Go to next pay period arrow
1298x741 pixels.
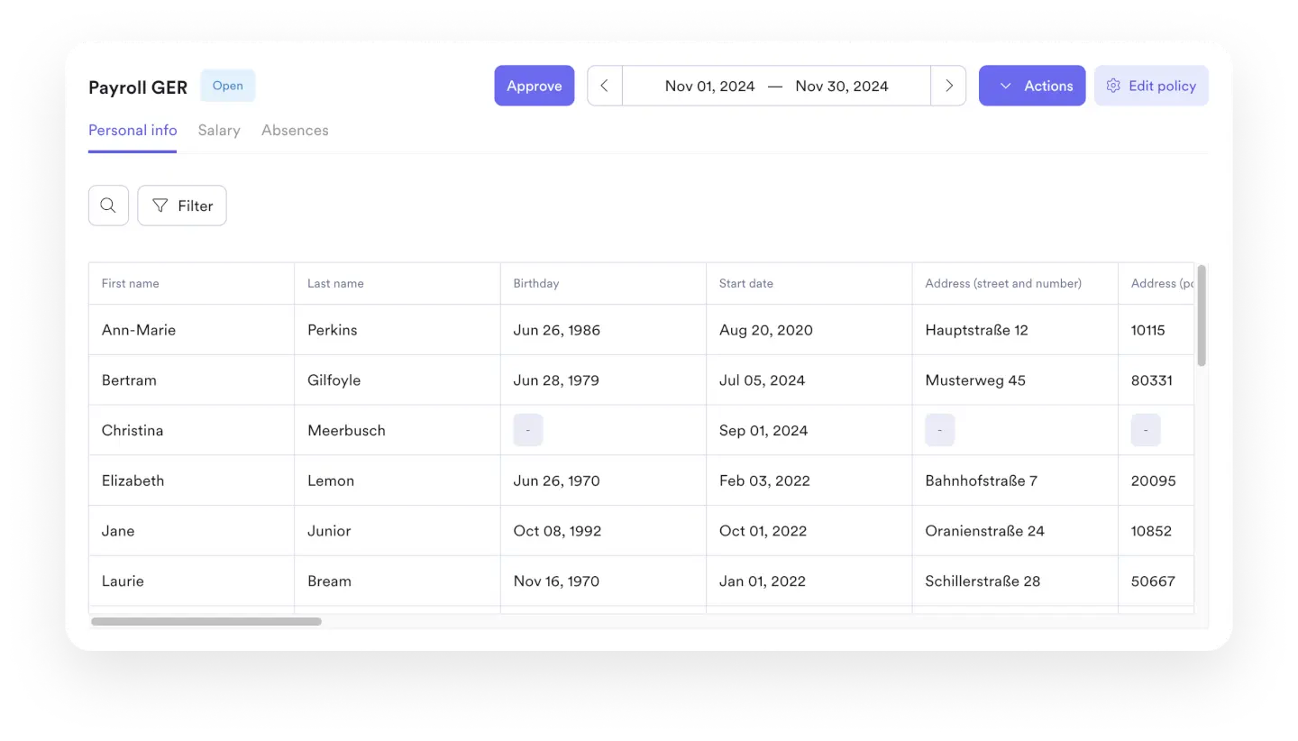[x=948, y=86]
